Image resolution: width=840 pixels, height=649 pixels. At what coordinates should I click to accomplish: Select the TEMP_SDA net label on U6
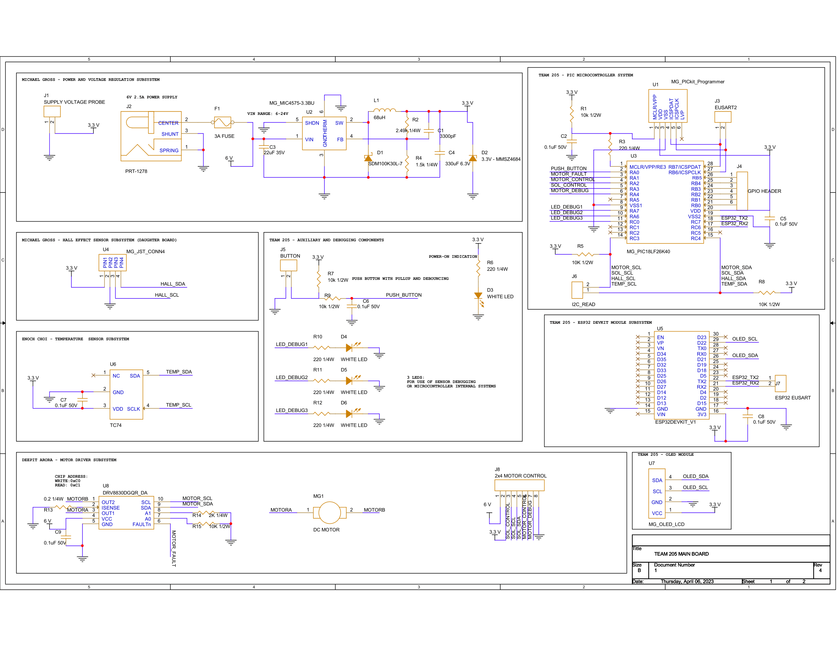(179, 372)
